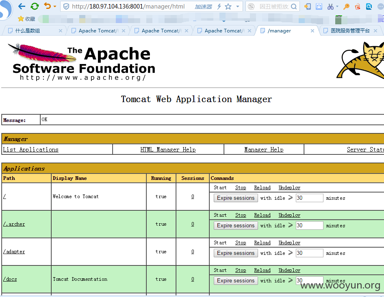Click the 收藏 favorites star

21,19
